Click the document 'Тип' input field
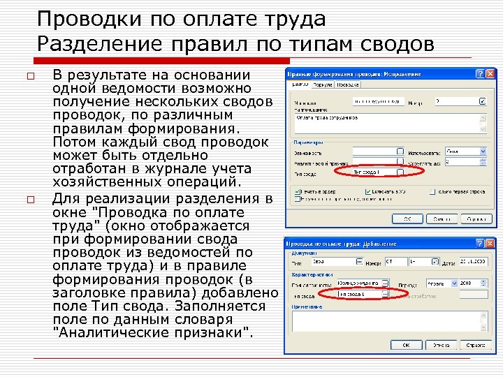 point(334,262)
